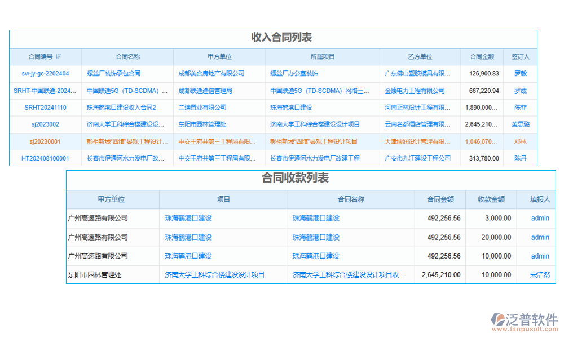Click signer 邓林 on highlighted row

521,141
